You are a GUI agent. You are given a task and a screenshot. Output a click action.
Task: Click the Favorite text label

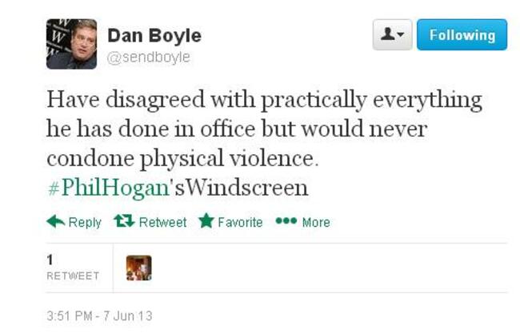pyautogui.click(x=240, y=223)
